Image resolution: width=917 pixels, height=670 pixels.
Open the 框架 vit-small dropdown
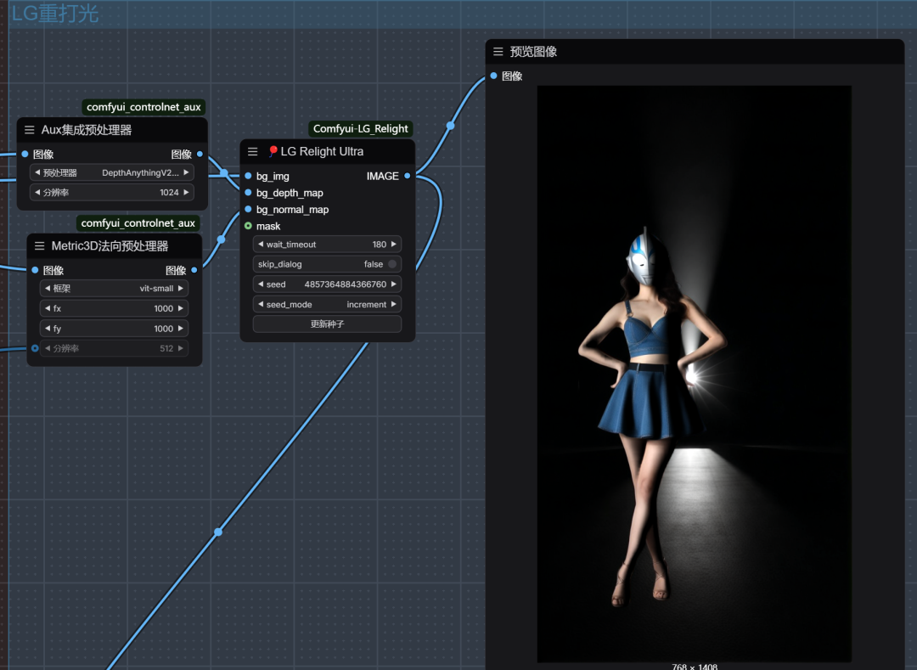pos(114,288)
